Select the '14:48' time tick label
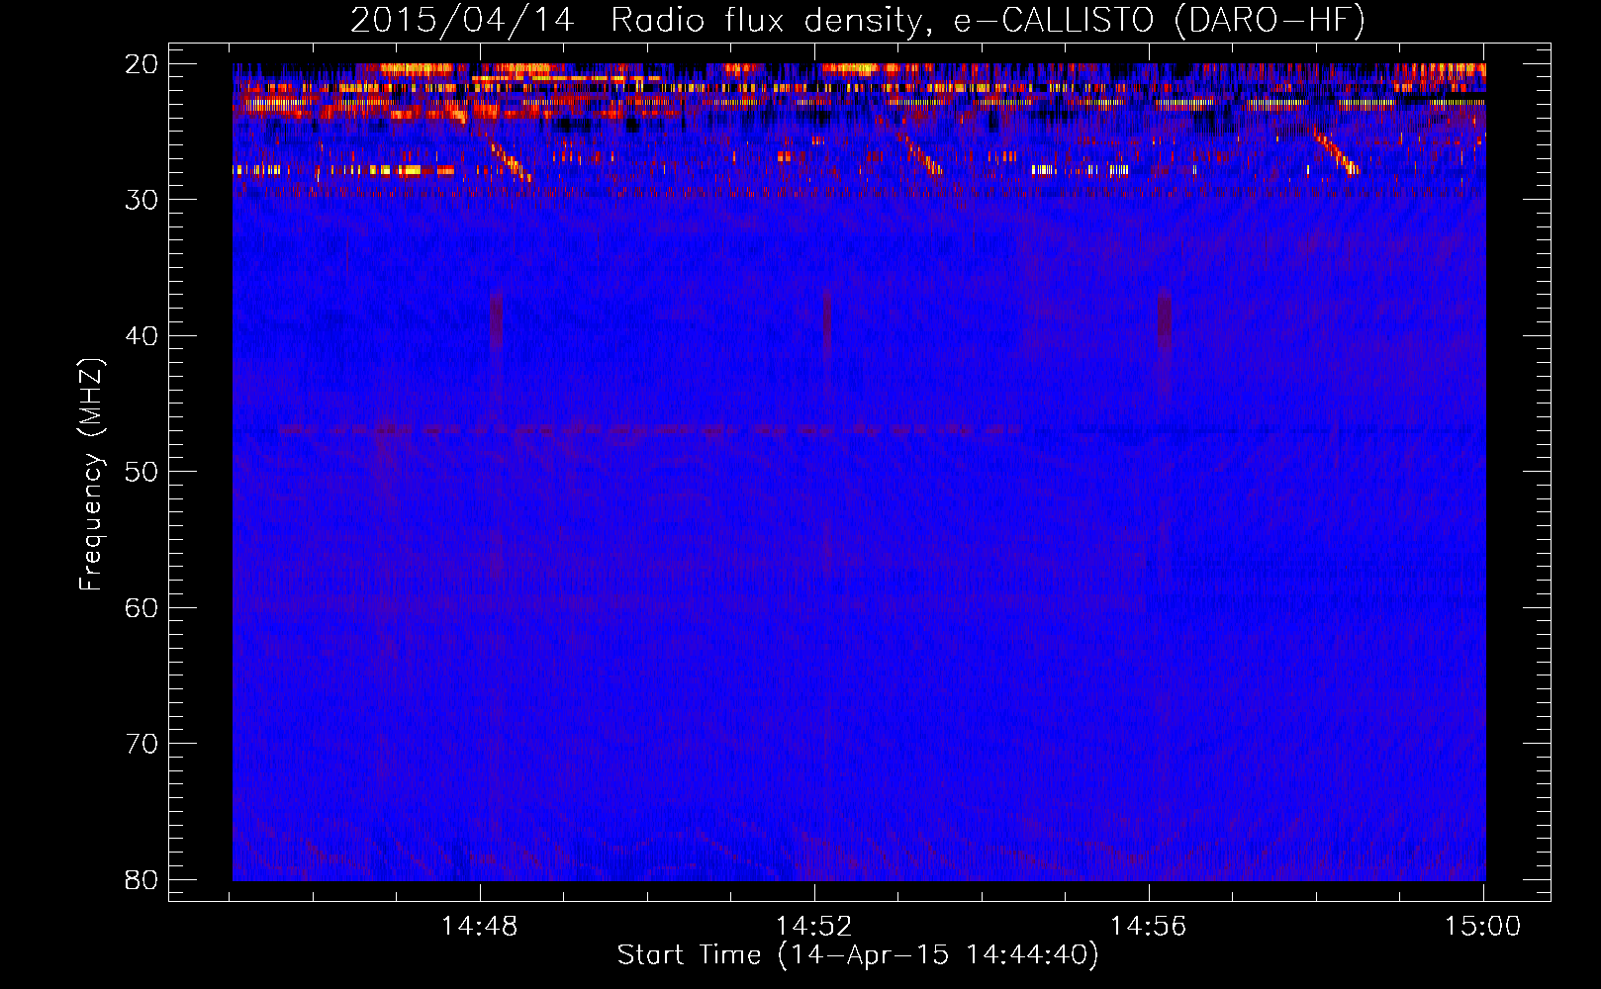Screen dimensions: 1601x989 pyautogui.click(x=479, y=927)
